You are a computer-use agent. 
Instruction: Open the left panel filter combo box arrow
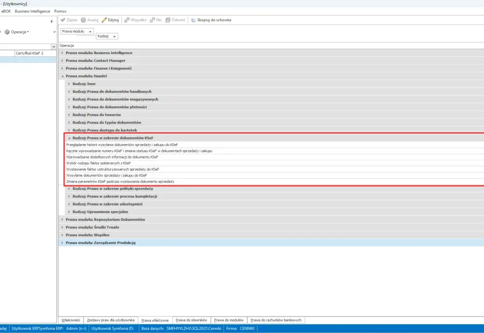pos(53,46)
